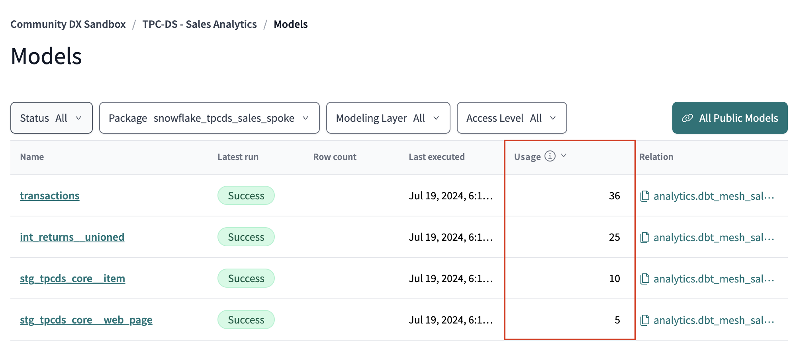Viewport: 791px width, 343px height.
Task: Click Success badge in stg_tpcds_core__web_page row
Action: [x=246, y=320]
